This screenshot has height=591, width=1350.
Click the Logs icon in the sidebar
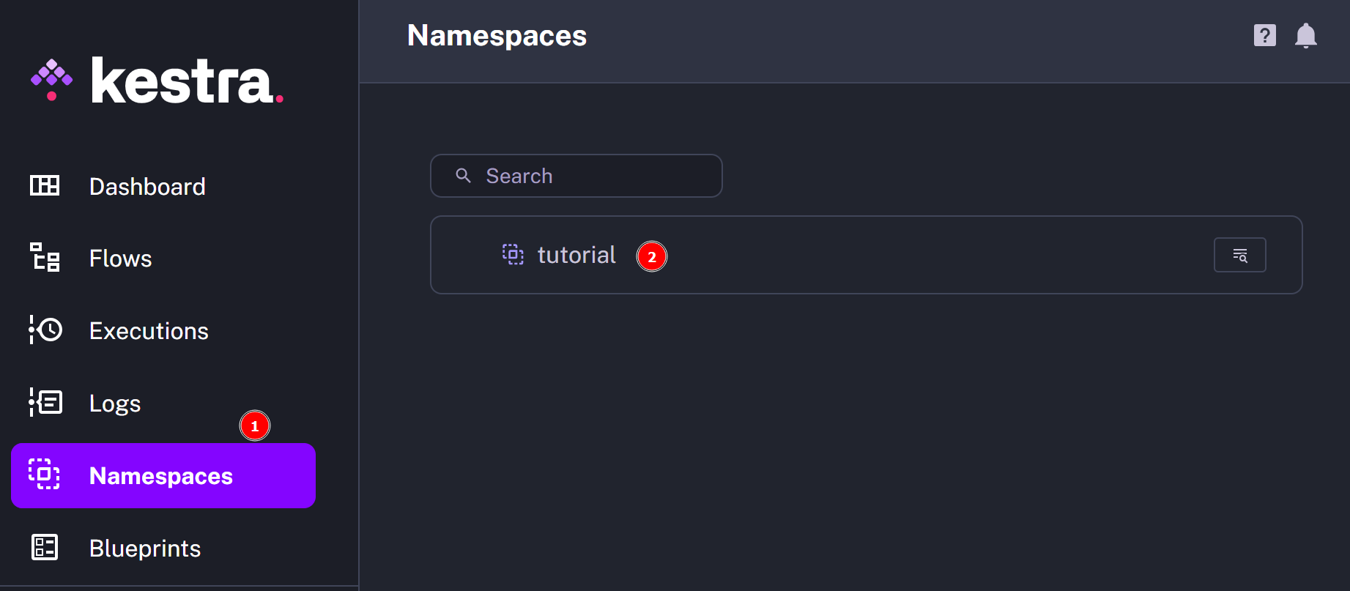[x=44, y=403]
